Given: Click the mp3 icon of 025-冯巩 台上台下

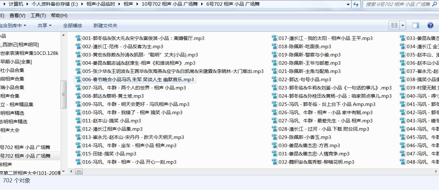Looking at the screenshot, I should point(274,104).
